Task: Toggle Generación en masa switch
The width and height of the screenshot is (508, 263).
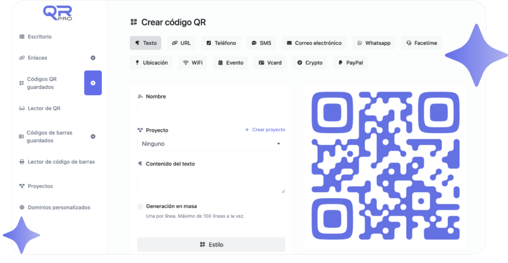Action: 140,207
